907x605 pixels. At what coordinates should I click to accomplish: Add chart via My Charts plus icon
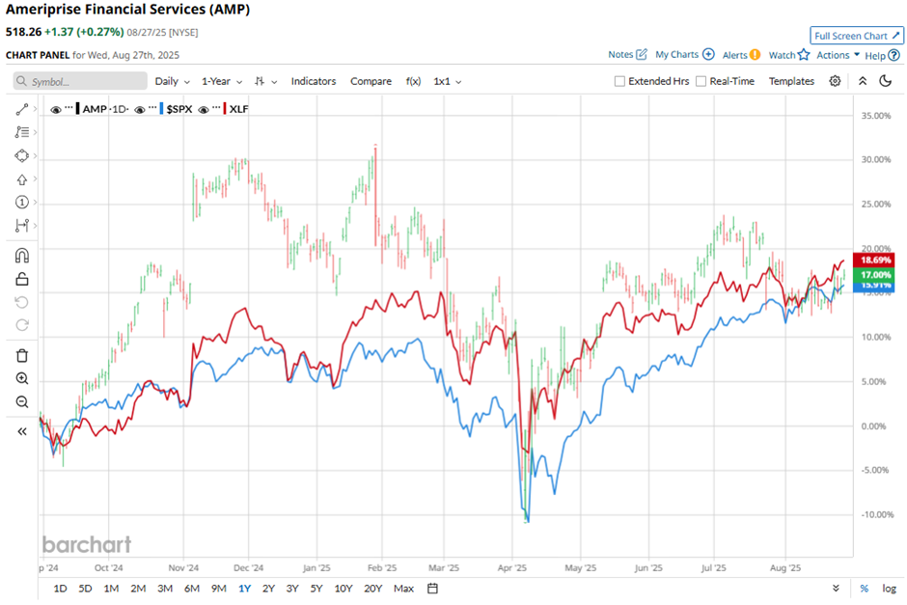coord(708,54)
